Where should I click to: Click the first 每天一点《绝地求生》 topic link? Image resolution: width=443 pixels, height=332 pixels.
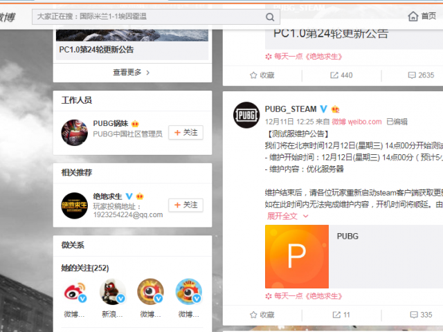click(x=304, y=57)
